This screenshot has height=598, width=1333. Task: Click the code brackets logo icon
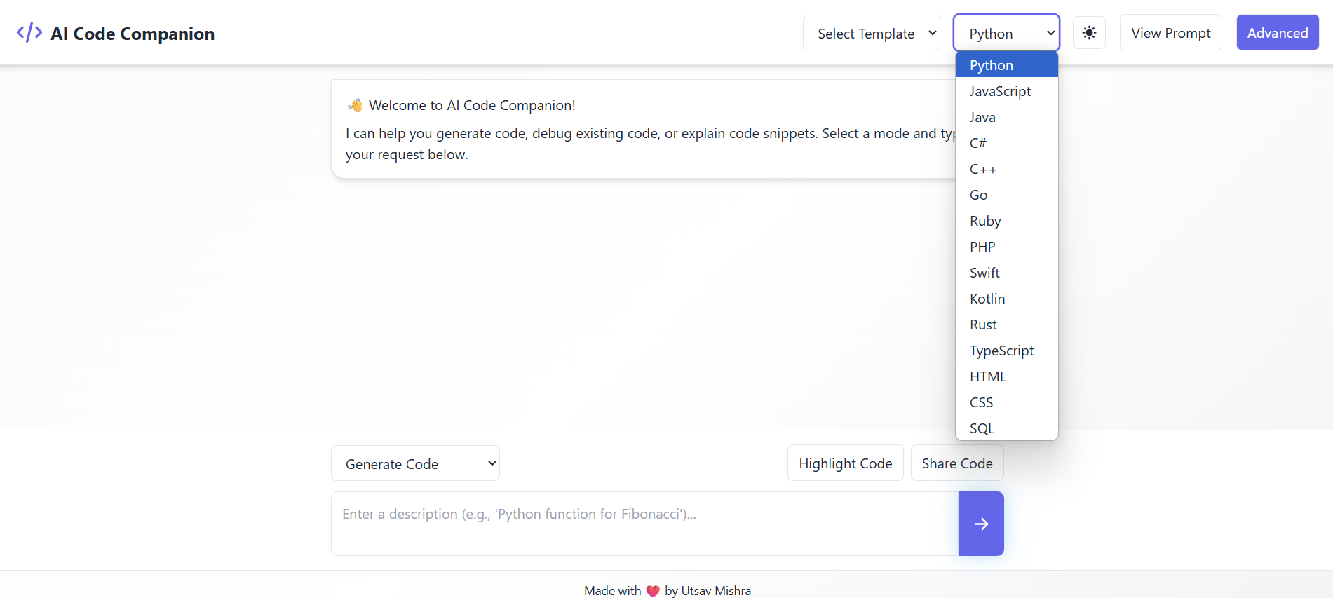tap(29, 32)
